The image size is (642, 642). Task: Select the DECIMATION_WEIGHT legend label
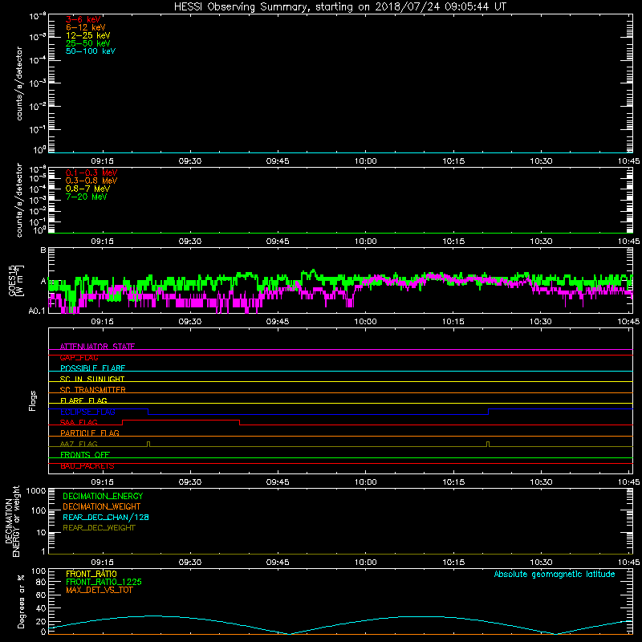pyautogui.click(x=102, y=506)
